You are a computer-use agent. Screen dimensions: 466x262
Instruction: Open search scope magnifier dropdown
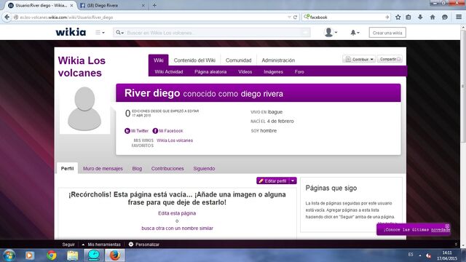pyautogui.click(x=119, y=32)
